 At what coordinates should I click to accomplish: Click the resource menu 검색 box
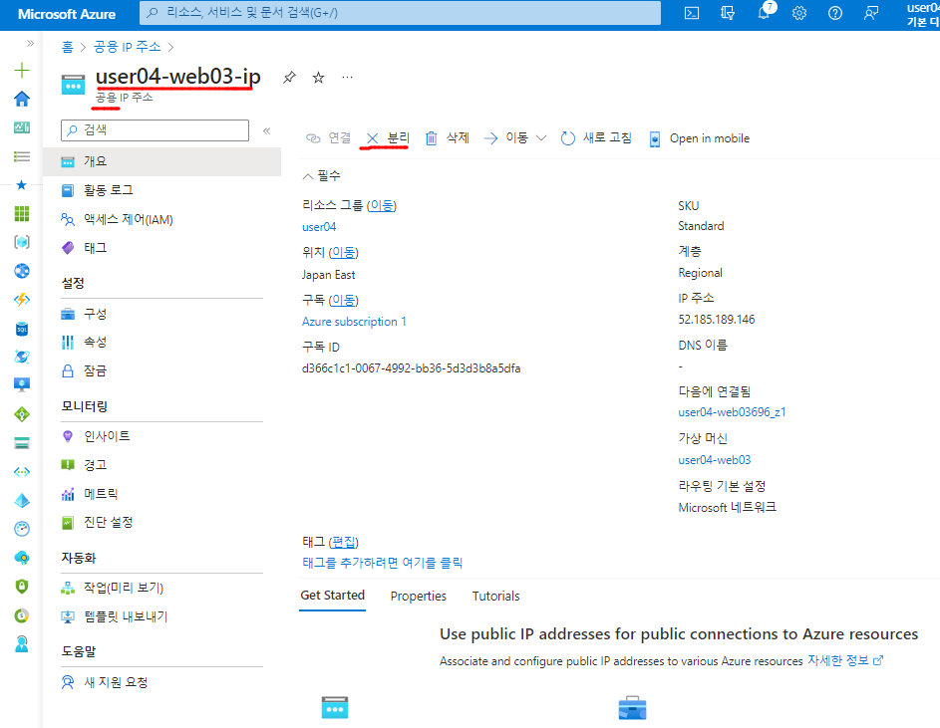pyautogui.click(x=155, y=130)
